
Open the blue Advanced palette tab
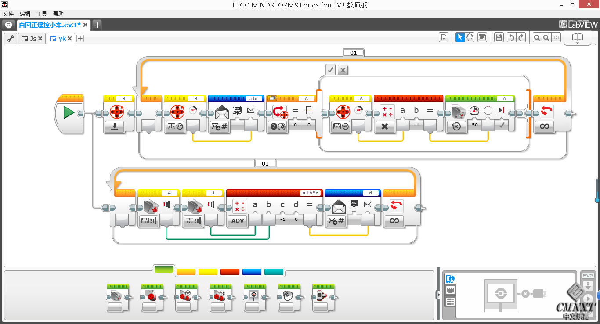(x=252, y=272)
